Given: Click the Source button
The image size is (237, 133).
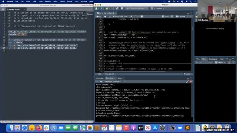Looking at the screenshot, I should point(181,16).
